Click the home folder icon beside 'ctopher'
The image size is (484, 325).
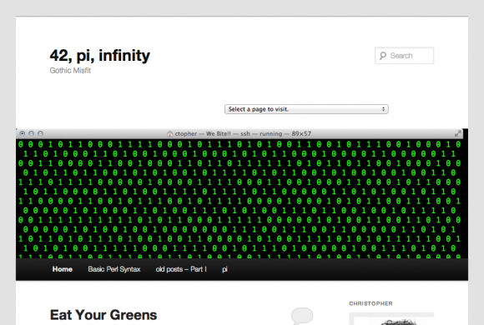click(169, 133)
